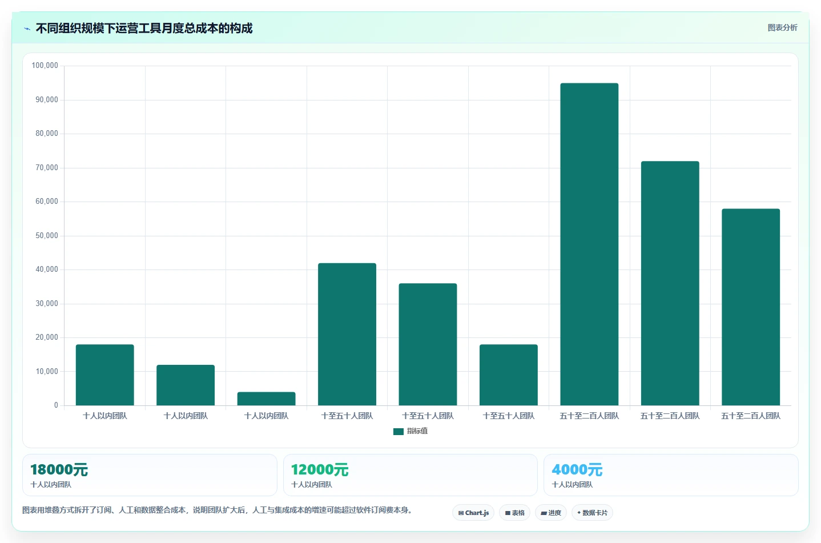
Task: Click the chart title 不同组织规模下运营工具月度总成本的构成
Action: coord(144,29)
